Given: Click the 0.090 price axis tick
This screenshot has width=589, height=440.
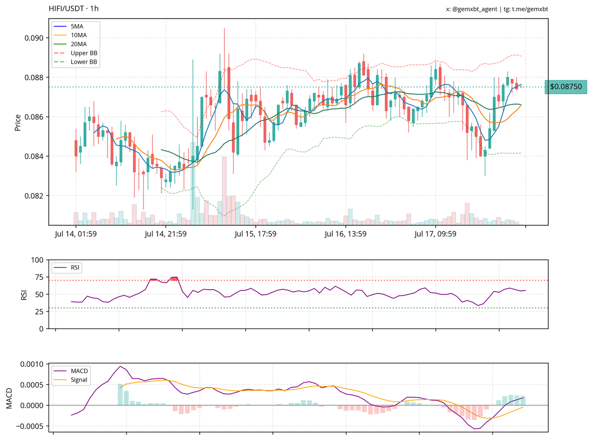Looking at the screenshot, I should coord(34,38).
